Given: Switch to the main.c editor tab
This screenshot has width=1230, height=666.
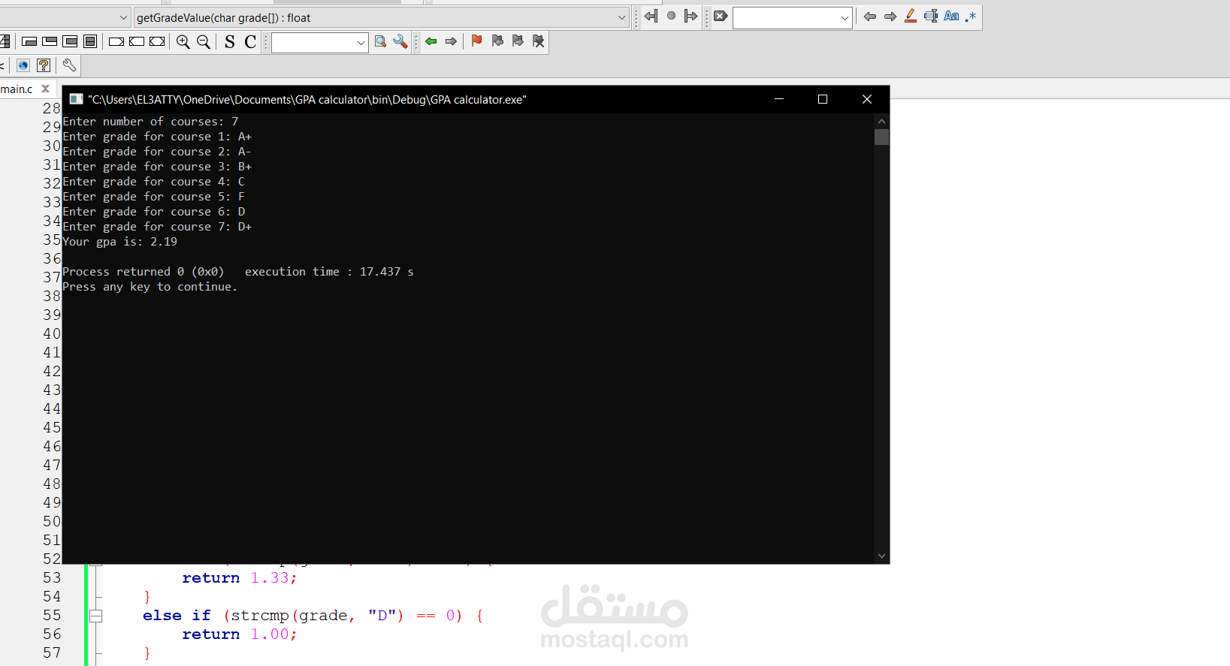Looking at the screenshot, I should [17, 89].
